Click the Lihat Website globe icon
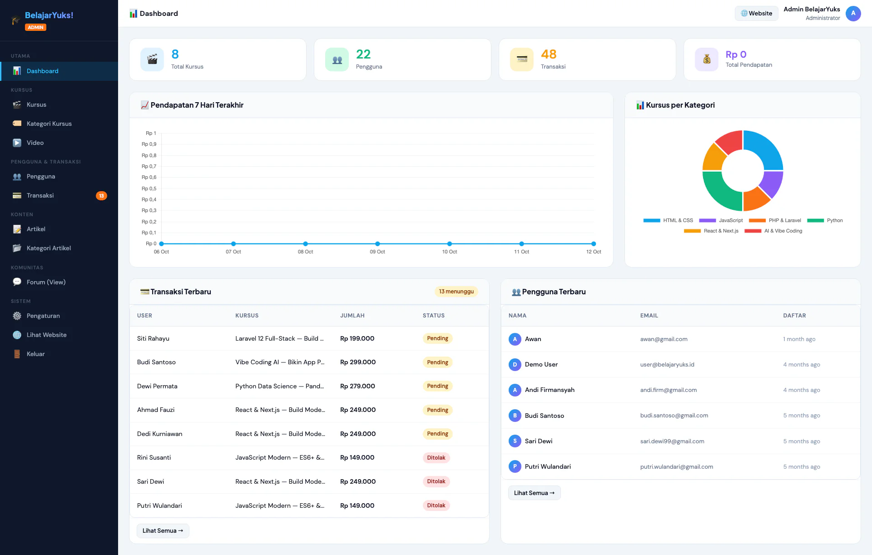The width and height of the screenshot is (872, 555). point(17,335)
